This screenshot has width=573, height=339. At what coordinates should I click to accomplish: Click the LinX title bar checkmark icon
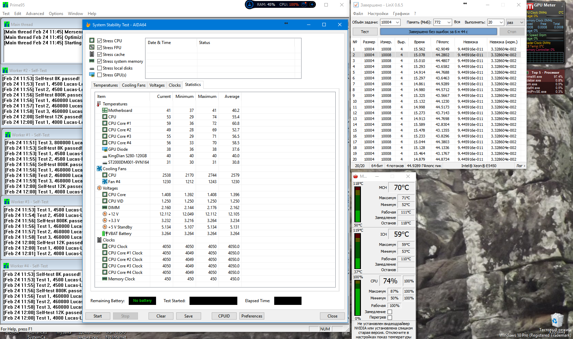point(356,5)
